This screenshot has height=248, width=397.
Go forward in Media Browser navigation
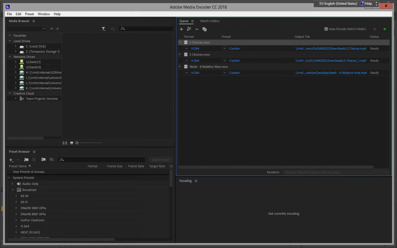click(x=58, y=29)
